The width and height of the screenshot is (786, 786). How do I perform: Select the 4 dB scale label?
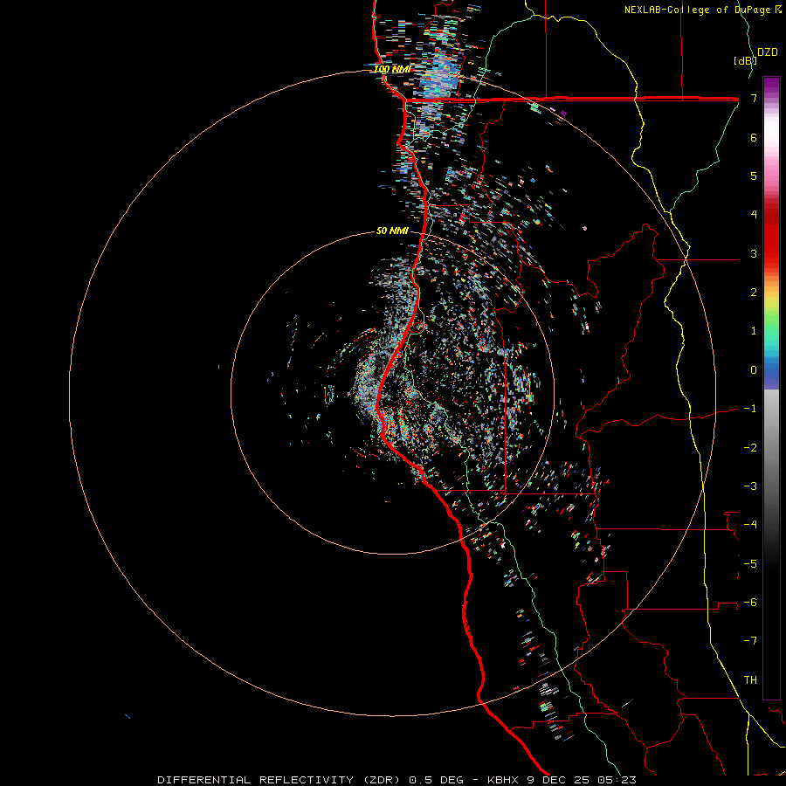click(754, 215)
